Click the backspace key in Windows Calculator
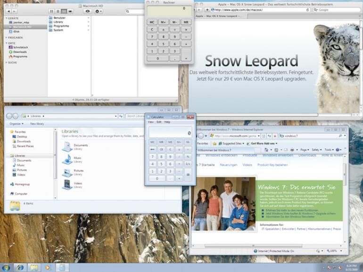The image size is (363, 272). point(152,150)
